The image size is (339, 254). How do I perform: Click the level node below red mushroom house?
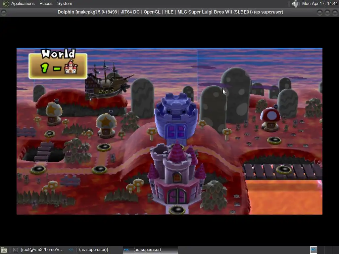[x=274, y=141]
